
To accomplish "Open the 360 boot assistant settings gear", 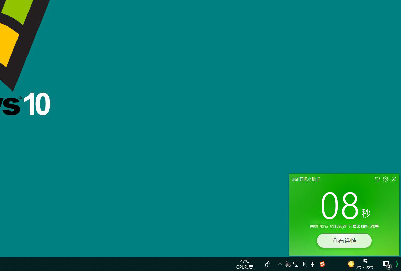I will pos(386,179).
